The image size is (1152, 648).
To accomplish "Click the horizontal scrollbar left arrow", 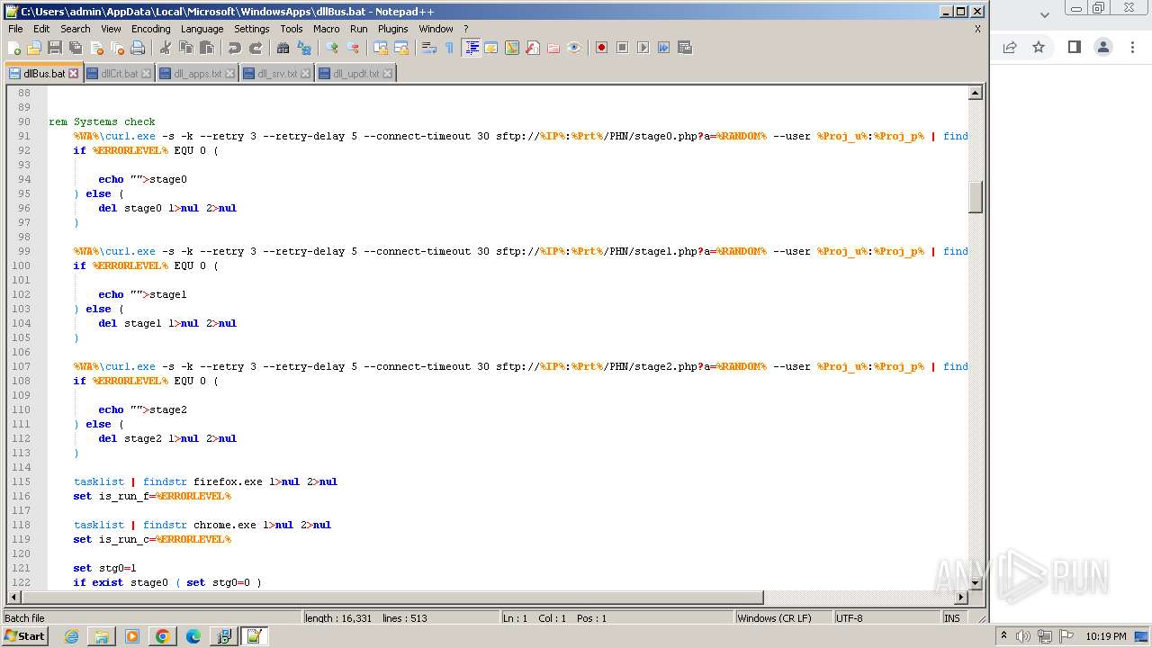I will point(13,598).
